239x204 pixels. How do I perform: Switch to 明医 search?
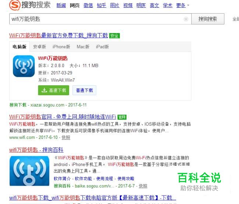pyautogui.click(x=141, y=6)
